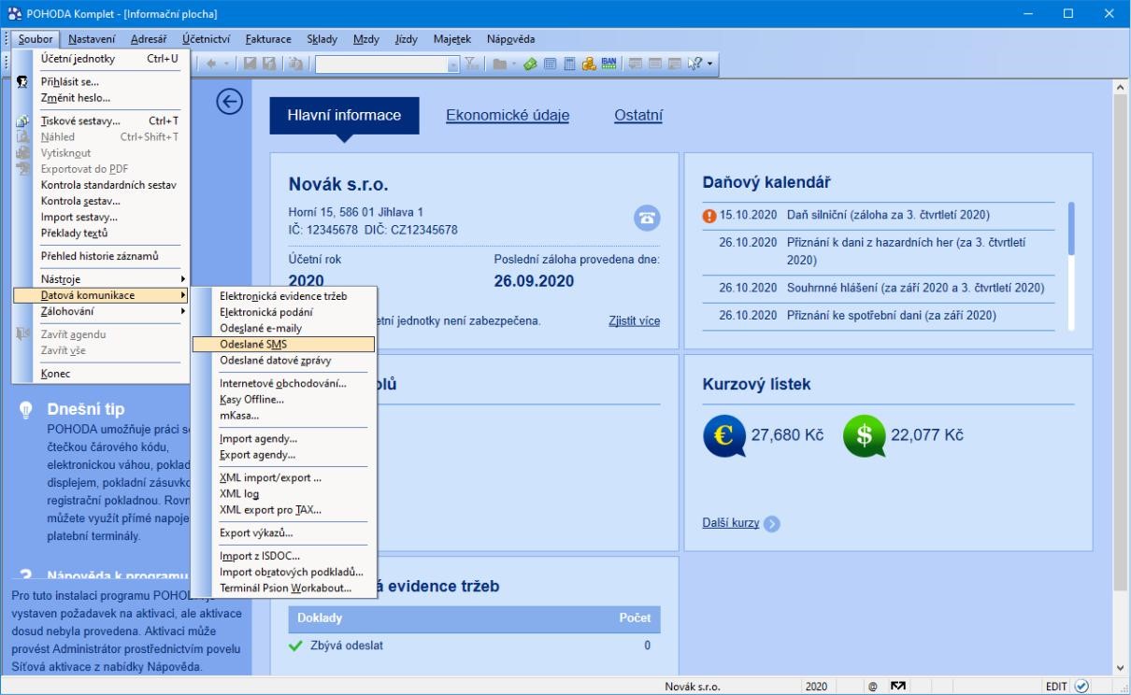Image resolution: width=1131 pixels, height=695 pixels.
Task: Choose Terminál Psion Workabout entry
Action: [x=283, y=588]
